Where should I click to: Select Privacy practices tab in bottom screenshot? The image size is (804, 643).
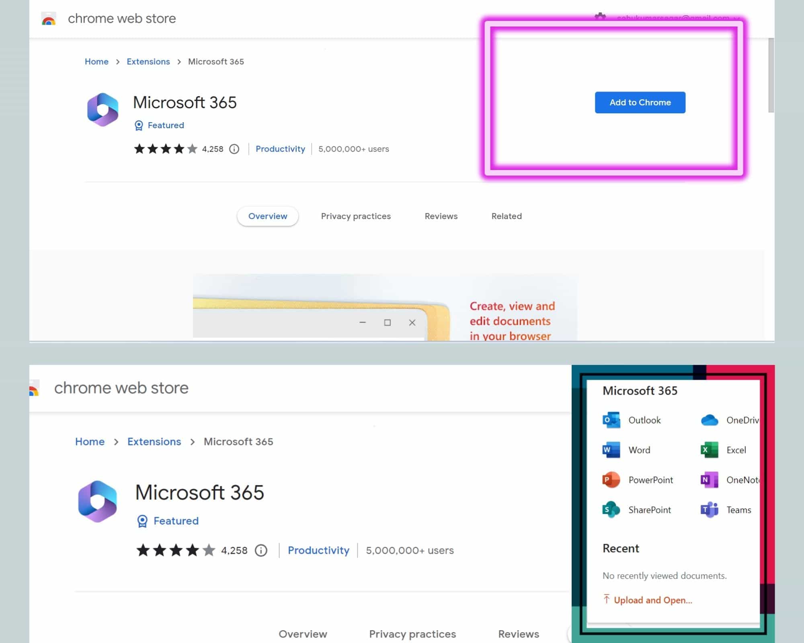tap(412, 634)
